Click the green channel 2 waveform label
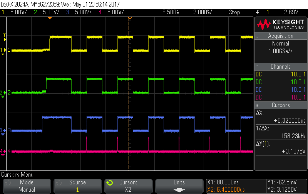Screen dimensions: 308x194 [9, 93]
